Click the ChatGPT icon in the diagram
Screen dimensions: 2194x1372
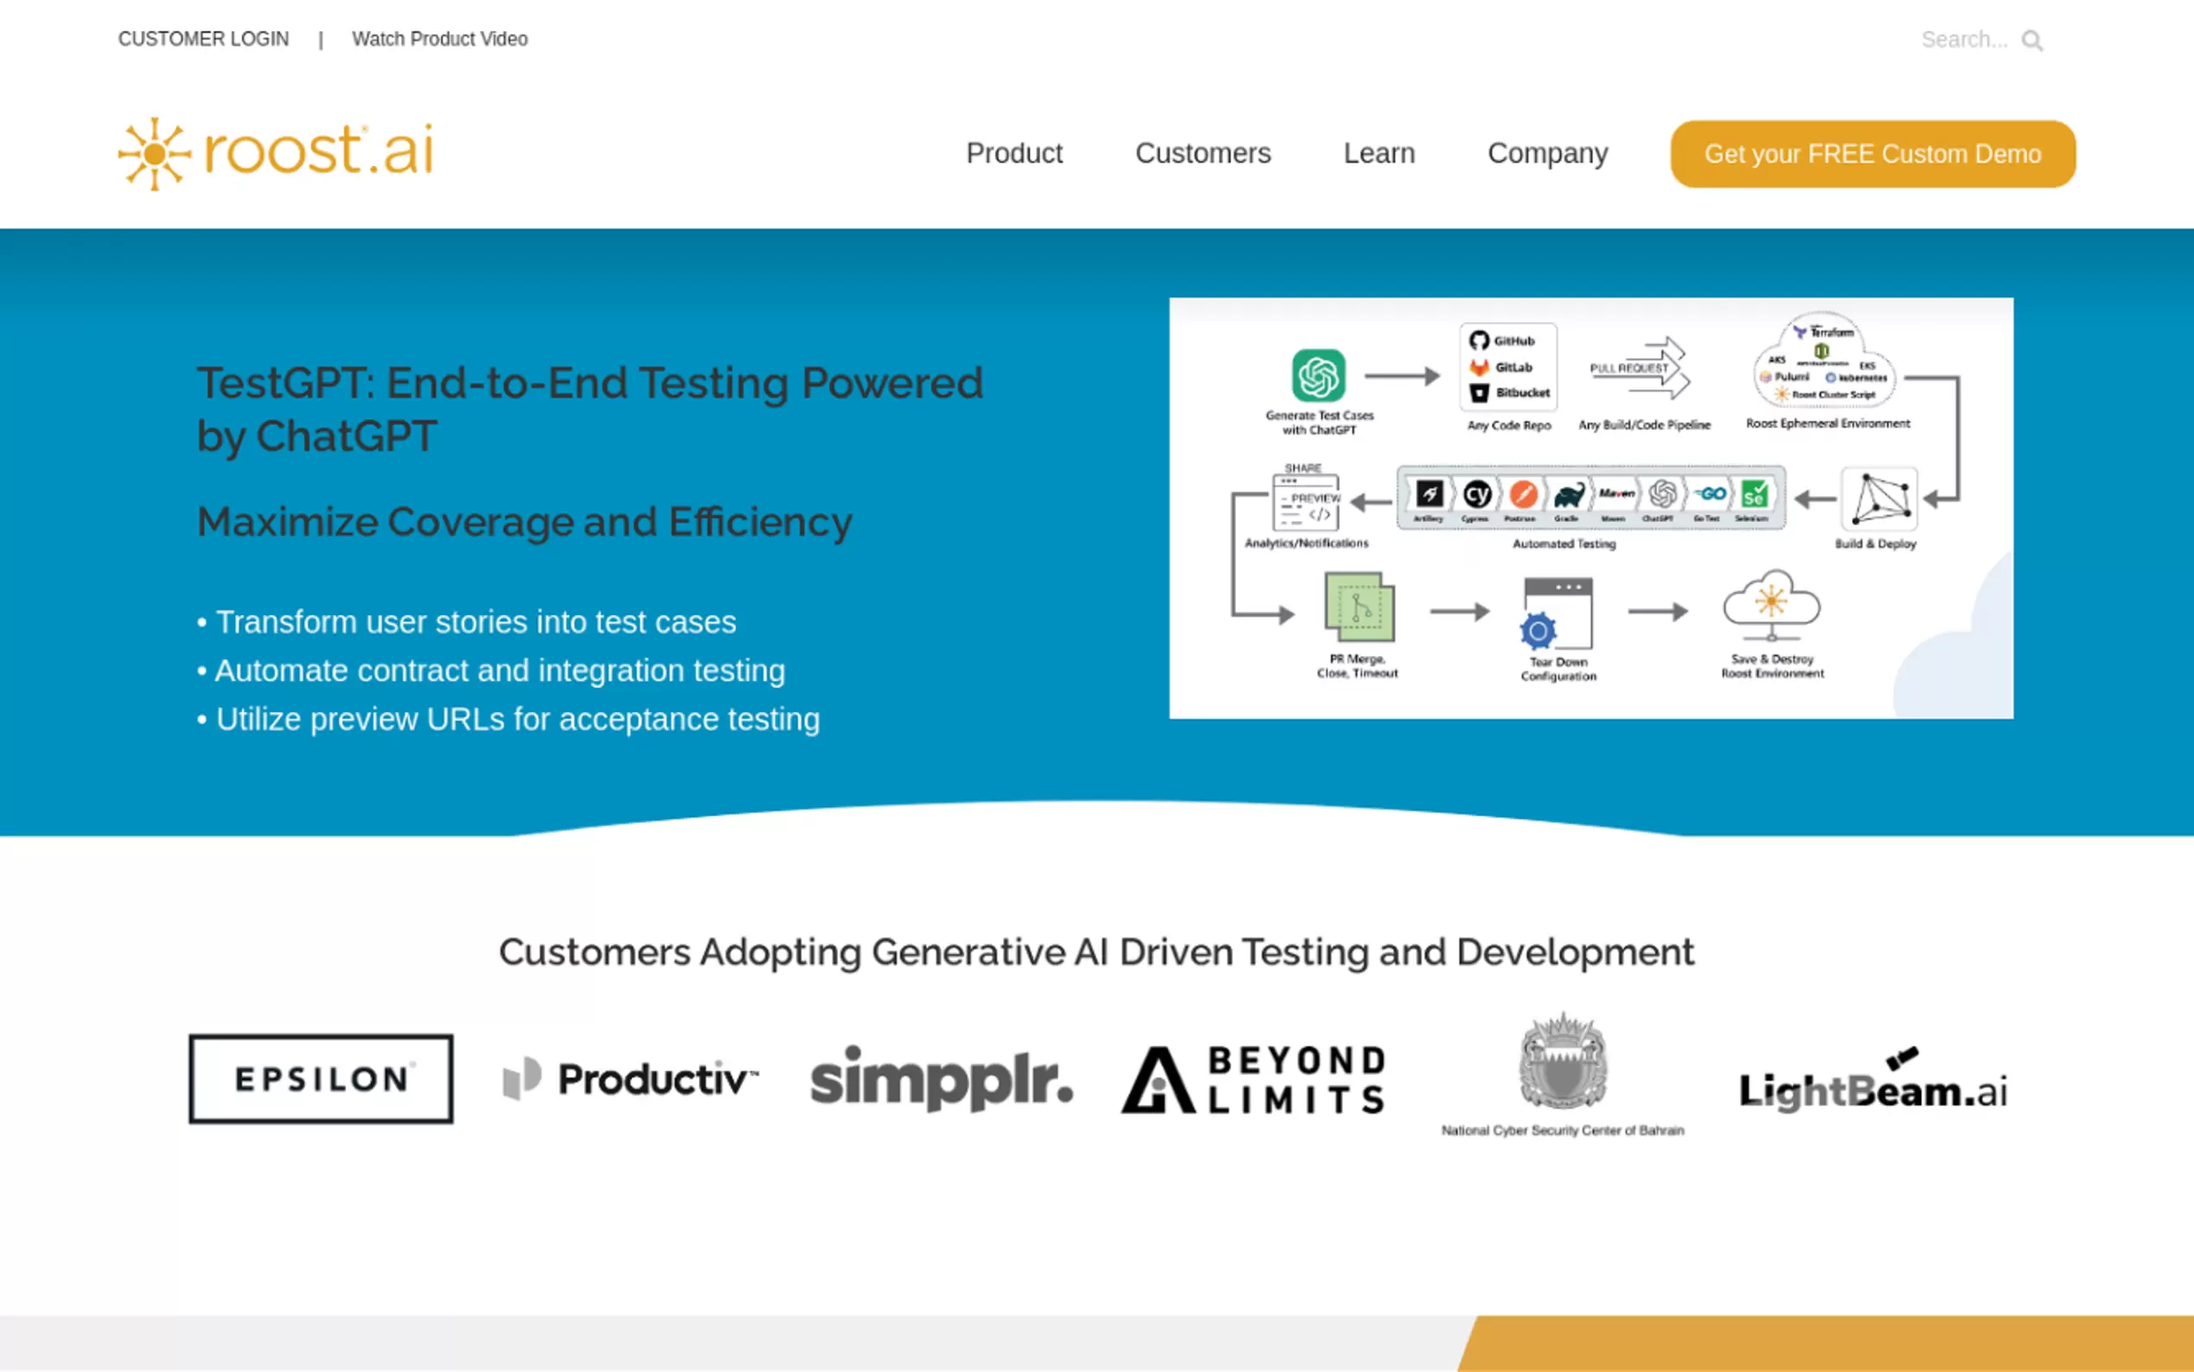[x=1319, y=375]
